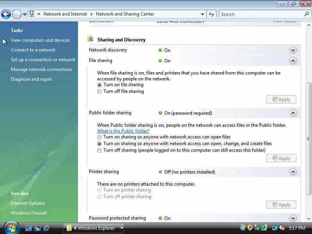This screenshot has height=234, width=312.
Task: Click the Forward navigation button
Action: pyautogui.click(x=17, y=14)
